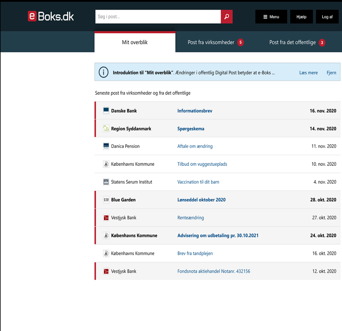Open the Renteændring message
This screenshot has height=331, width=342.
191,218
